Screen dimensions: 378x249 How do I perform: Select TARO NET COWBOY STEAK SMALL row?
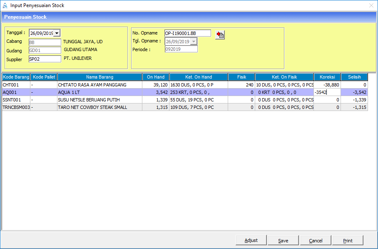[x=99, y=107]
